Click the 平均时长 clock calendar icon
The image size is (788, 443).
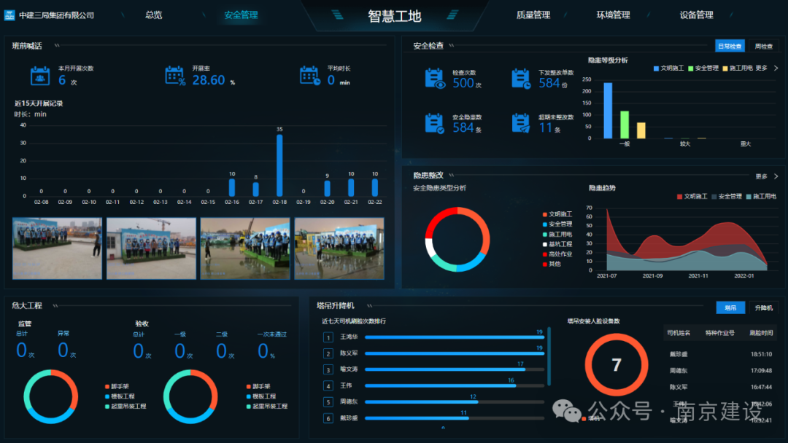click(309, 76)
